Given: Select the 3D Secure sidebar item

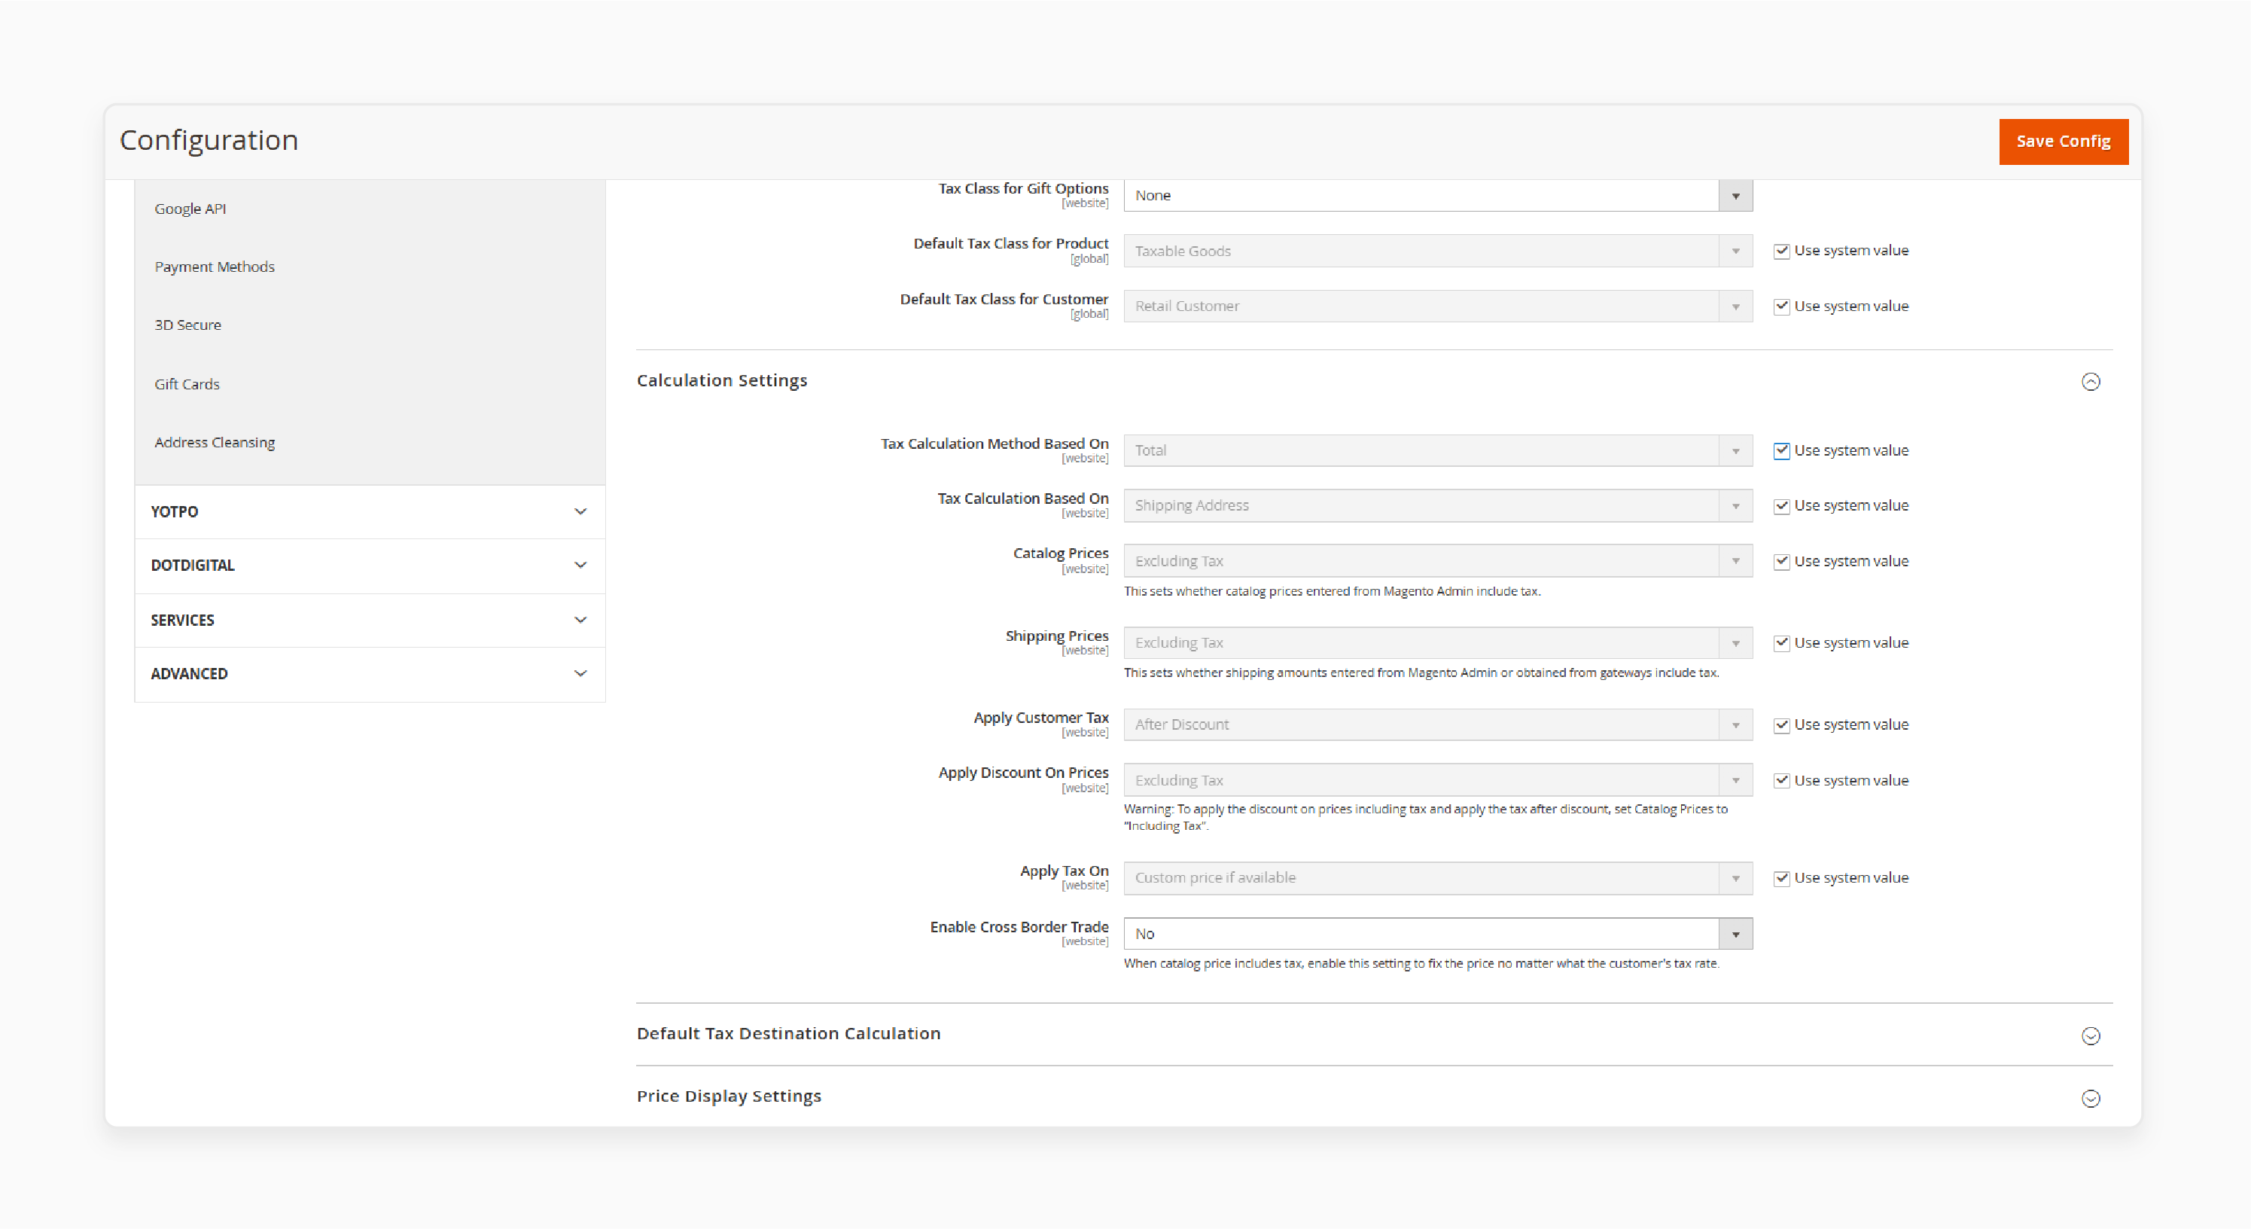Looking at the screenshot, I should click(188, 325).
